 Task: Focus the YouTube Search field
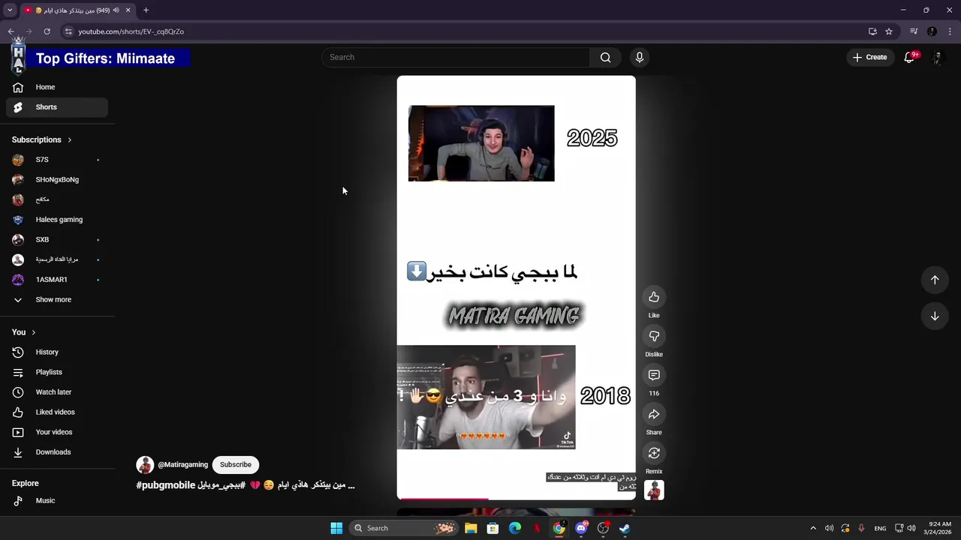coord(456,57)
